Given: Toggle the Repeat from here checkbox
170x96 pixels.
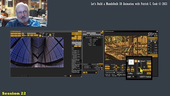Looking at the screenshot, I should coord(97,64).
